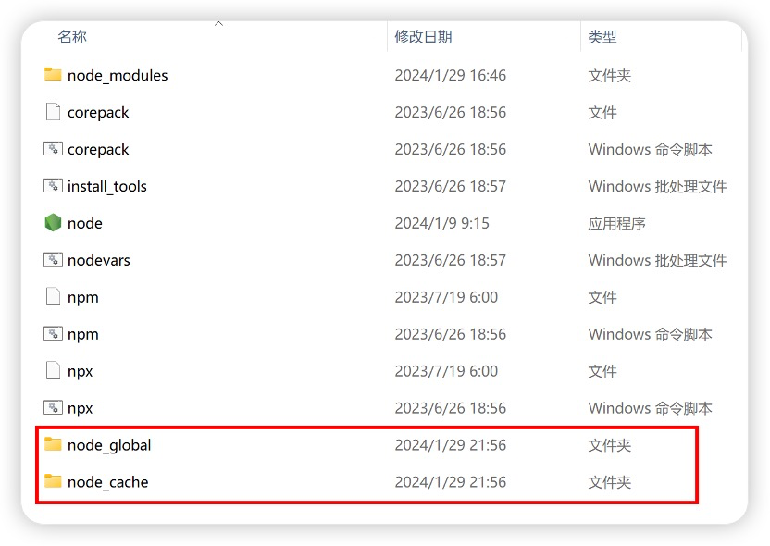The width and height of the screenshot is (770, 546).
Task: Click the node_global folder icon
Action: pyautogui.click(x=53, y=444)
